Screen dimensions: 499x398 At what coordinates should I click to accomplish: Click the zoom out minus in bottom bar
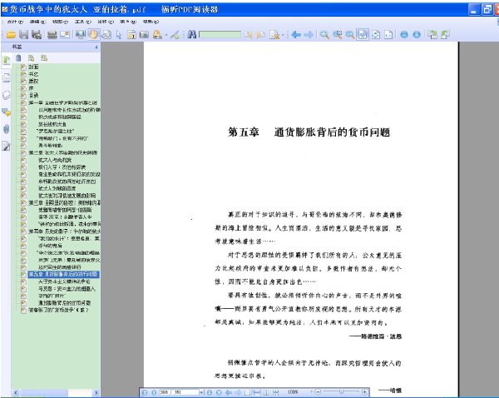(318, 391)
